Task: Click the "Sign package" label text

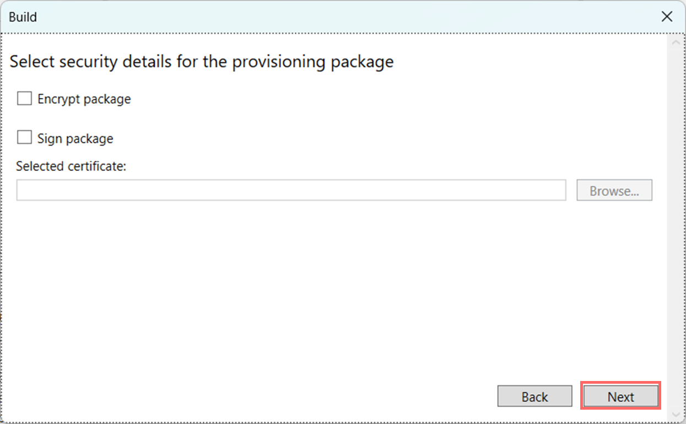Action: [x=75, y=138]
